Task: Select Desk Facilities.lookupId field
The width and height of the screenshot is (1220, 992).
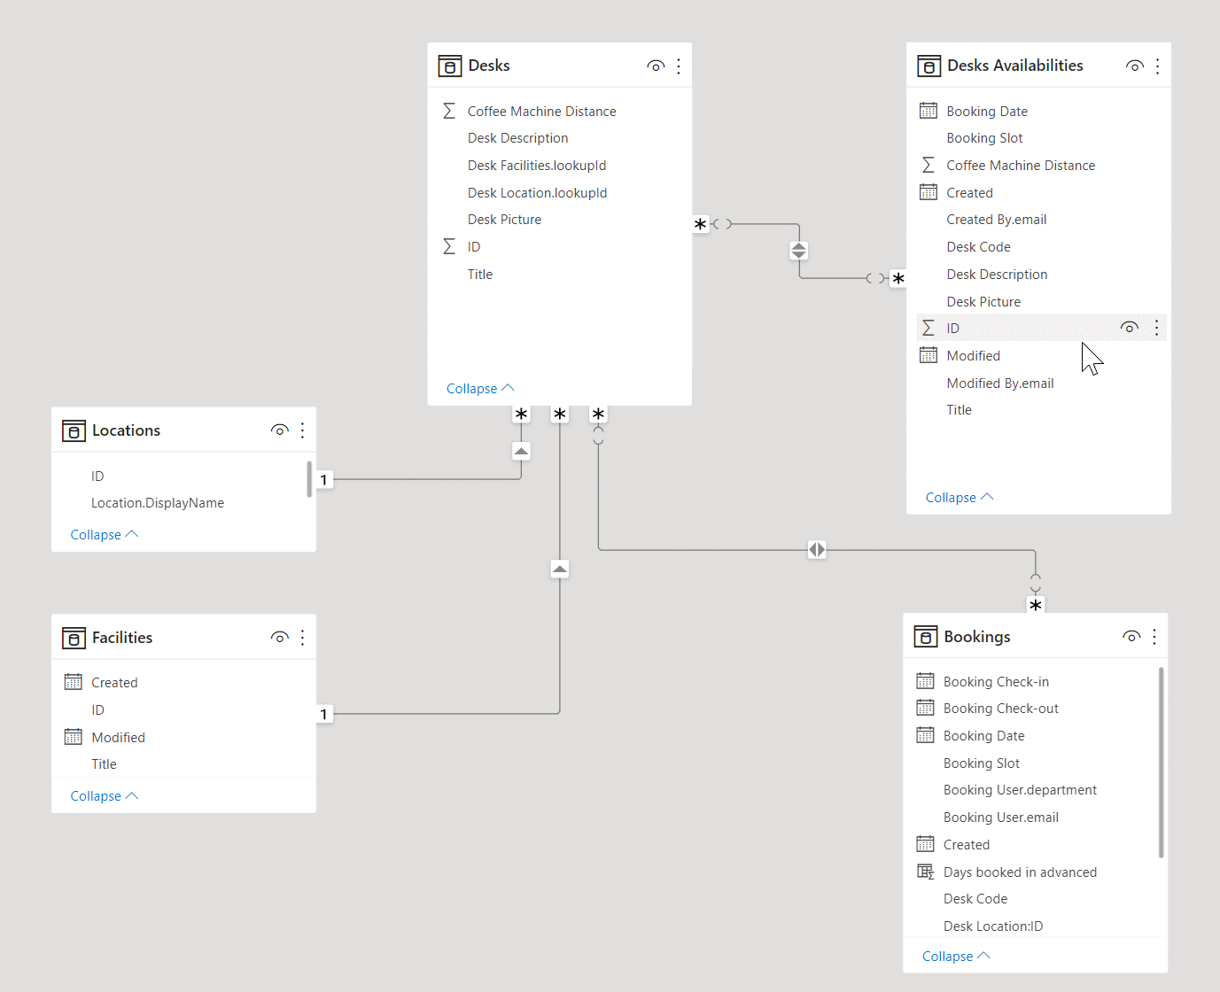Action: (x=537, y=166)
